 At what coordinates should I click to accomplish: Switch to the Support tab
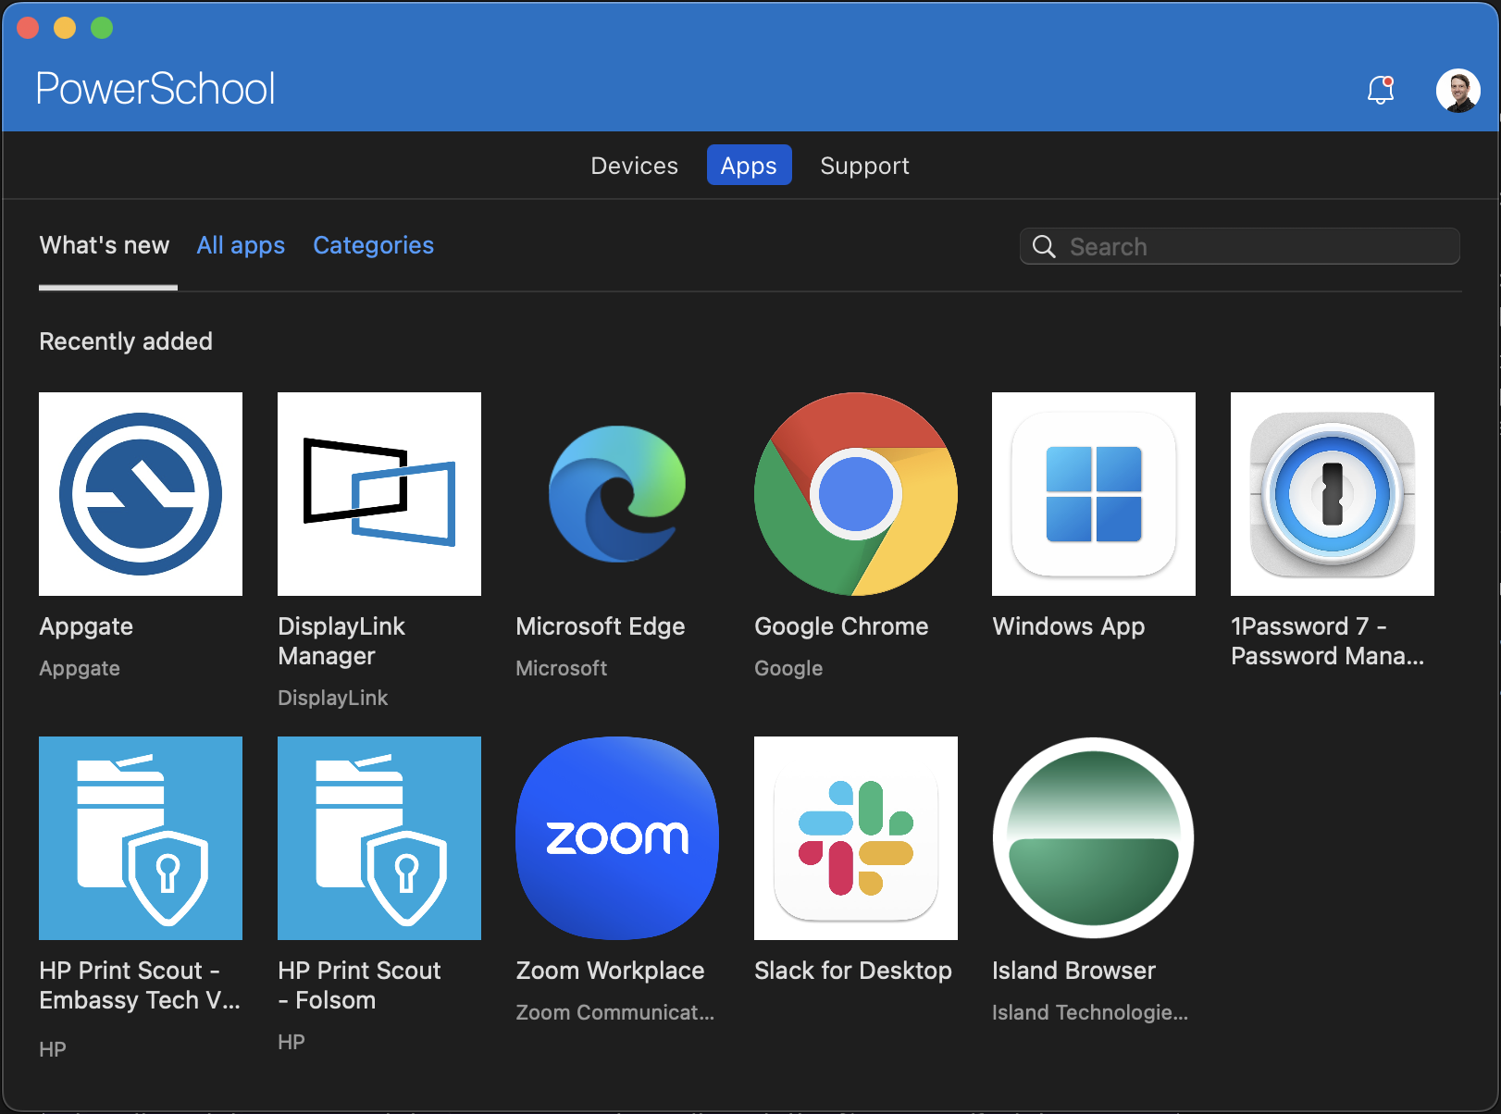point(865,166)
